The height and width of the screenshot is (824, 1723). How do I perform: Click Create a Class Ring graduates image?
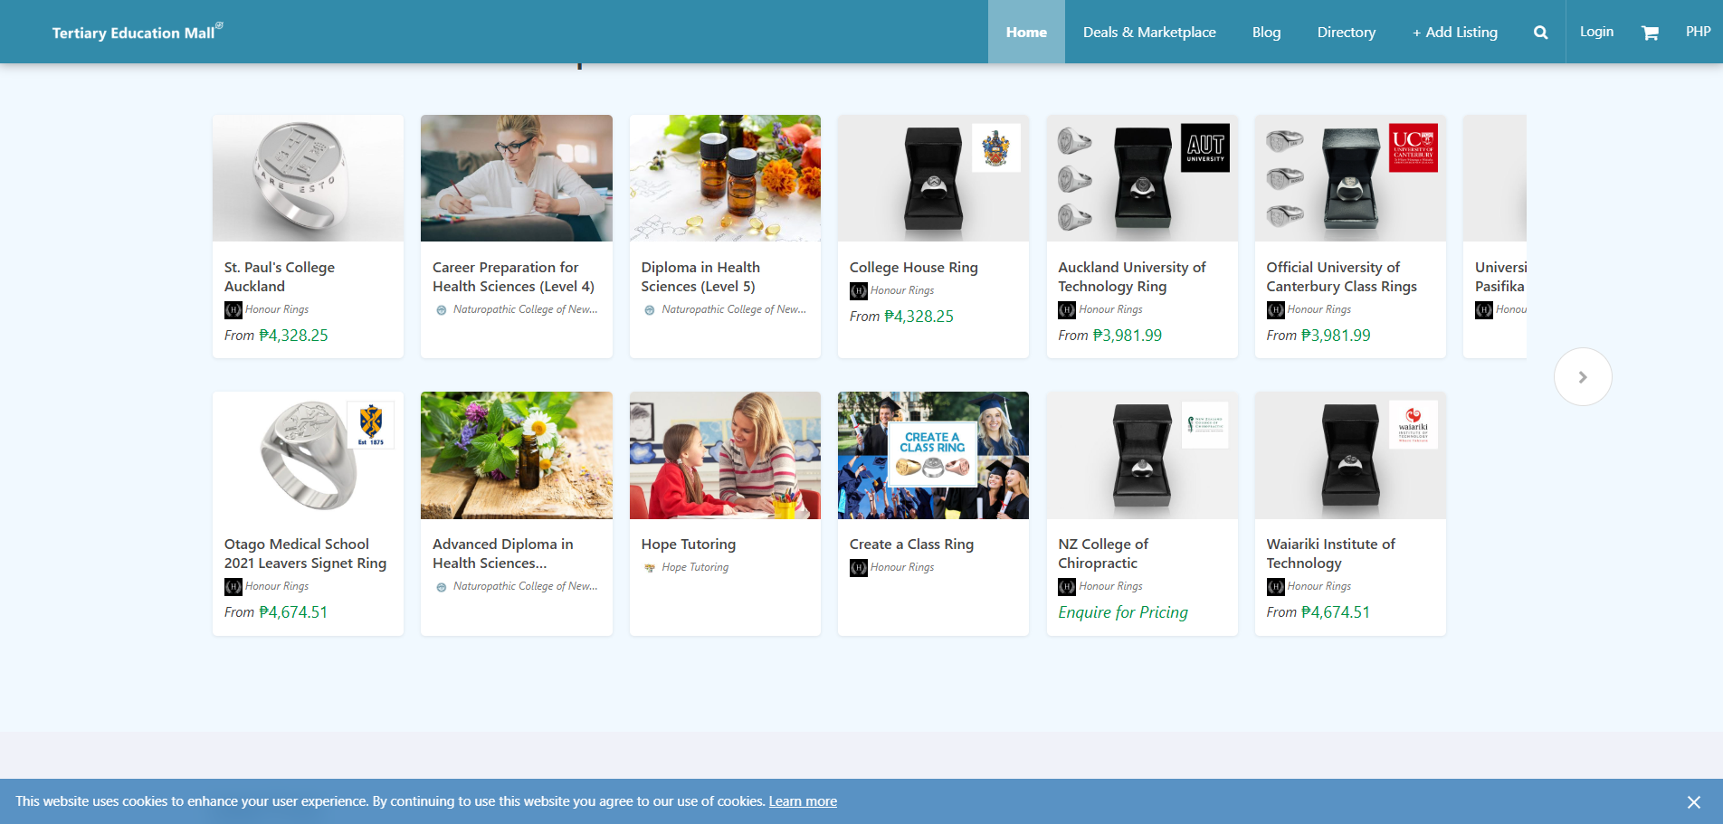pos(933,455)
